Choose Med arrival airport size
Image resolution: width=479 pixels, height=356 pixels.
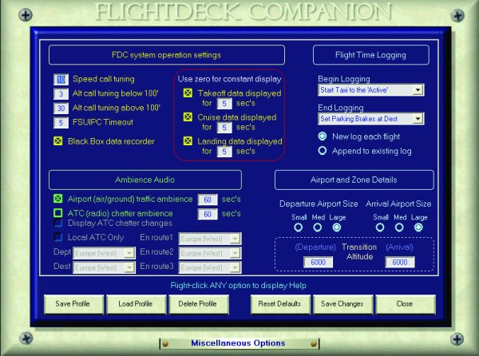tap(399, 227)
